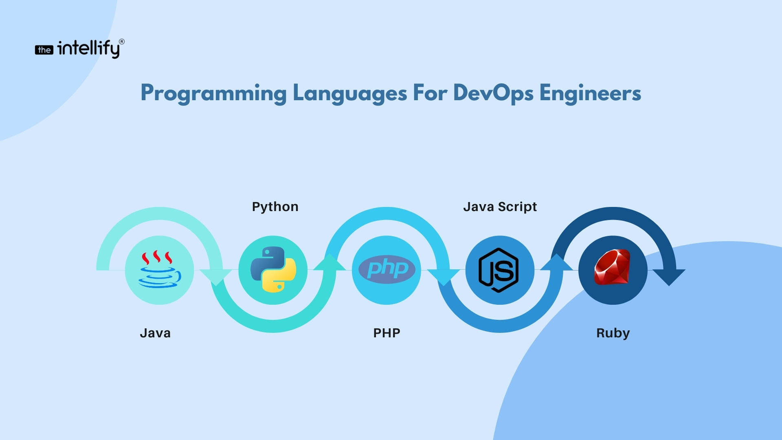The height and width of the screenshot is (440, 782).
Task: Click the Java coffee cup icon
Action: (x=159, y=270)
